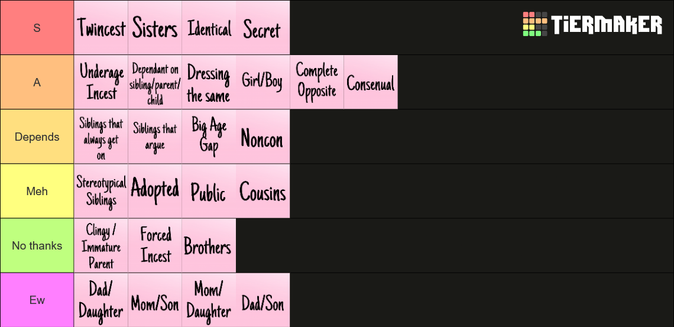Select the Secret tile in S tier
The width and height of the screenshot is (674, 327).
click(263, 28)
